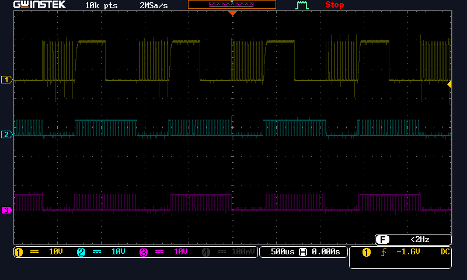467x280 pixels.
Task: Click the trigger source channel 1 badge
Action: coord(367,253)
